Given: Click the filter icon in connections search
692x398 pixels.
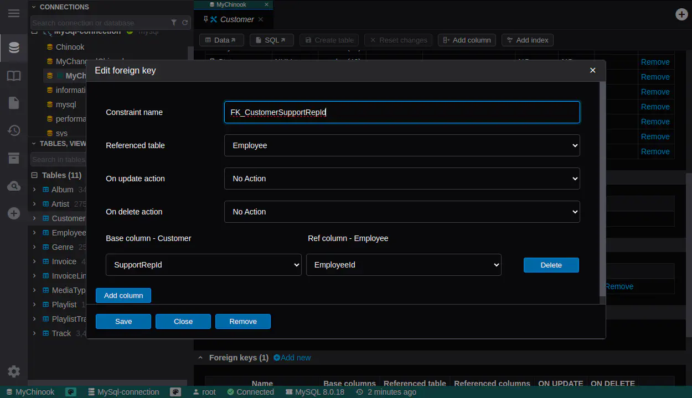Looking at the screenshot, I should 174,23.
